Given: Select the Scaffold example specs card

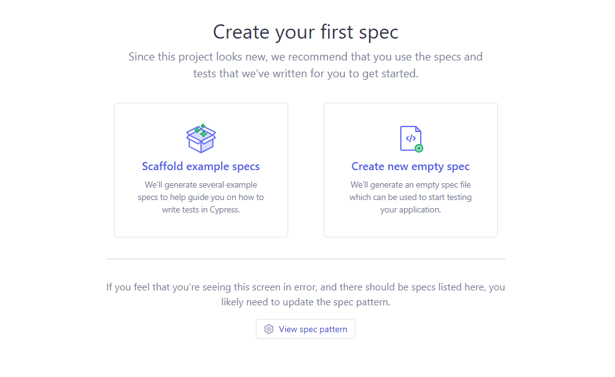Looking at the screenshot, I should click(x=200, y=169).
